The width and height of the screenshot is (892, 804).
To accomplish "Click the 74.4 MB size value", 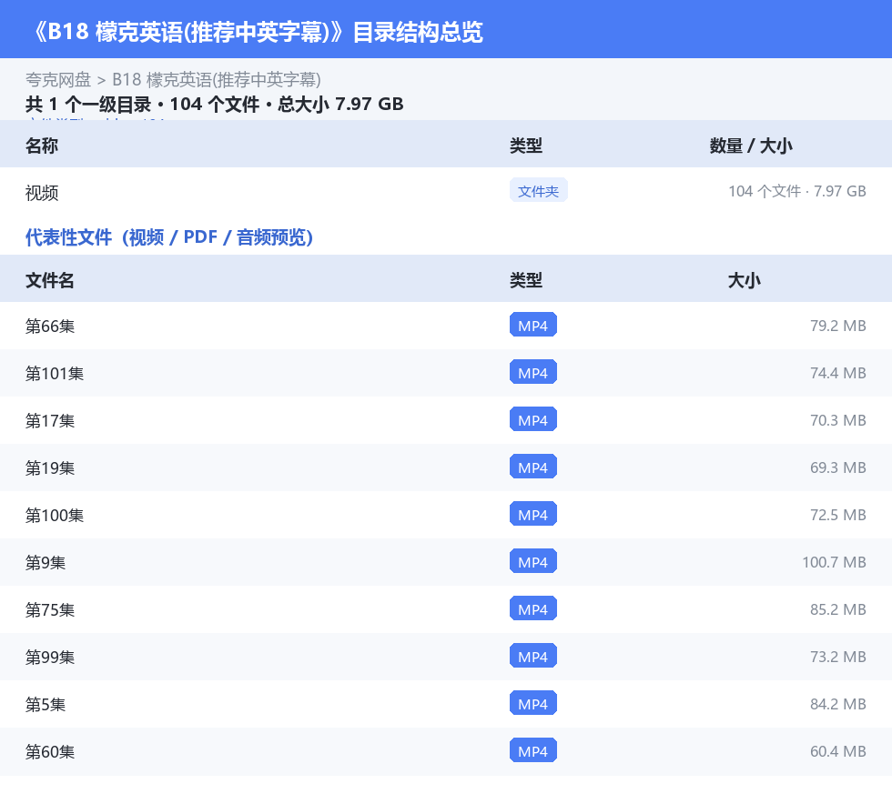I will 838,373.
